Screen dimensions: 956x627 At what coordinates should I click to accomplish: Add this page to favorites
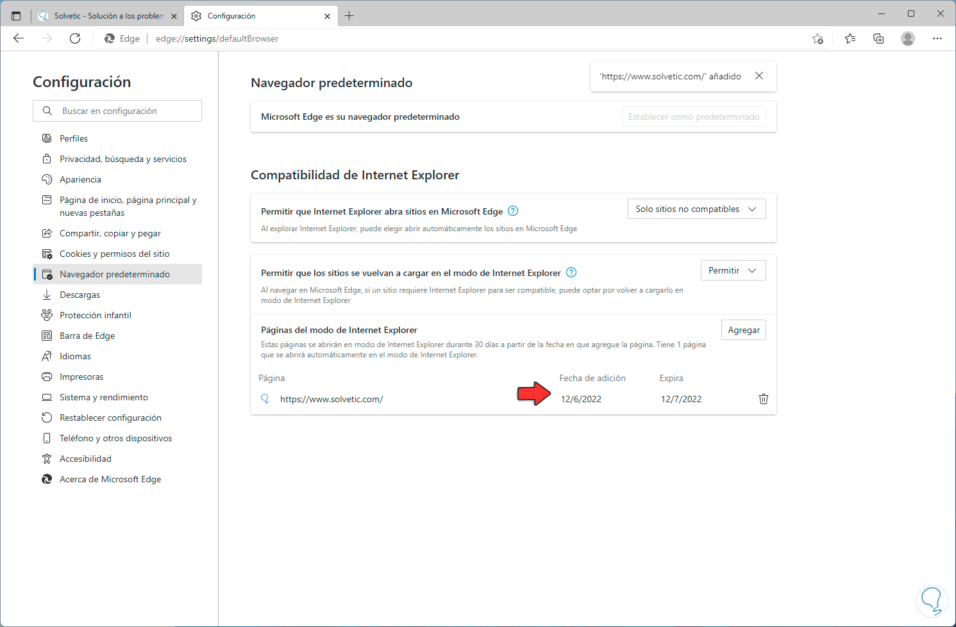(x=818, y=38)
